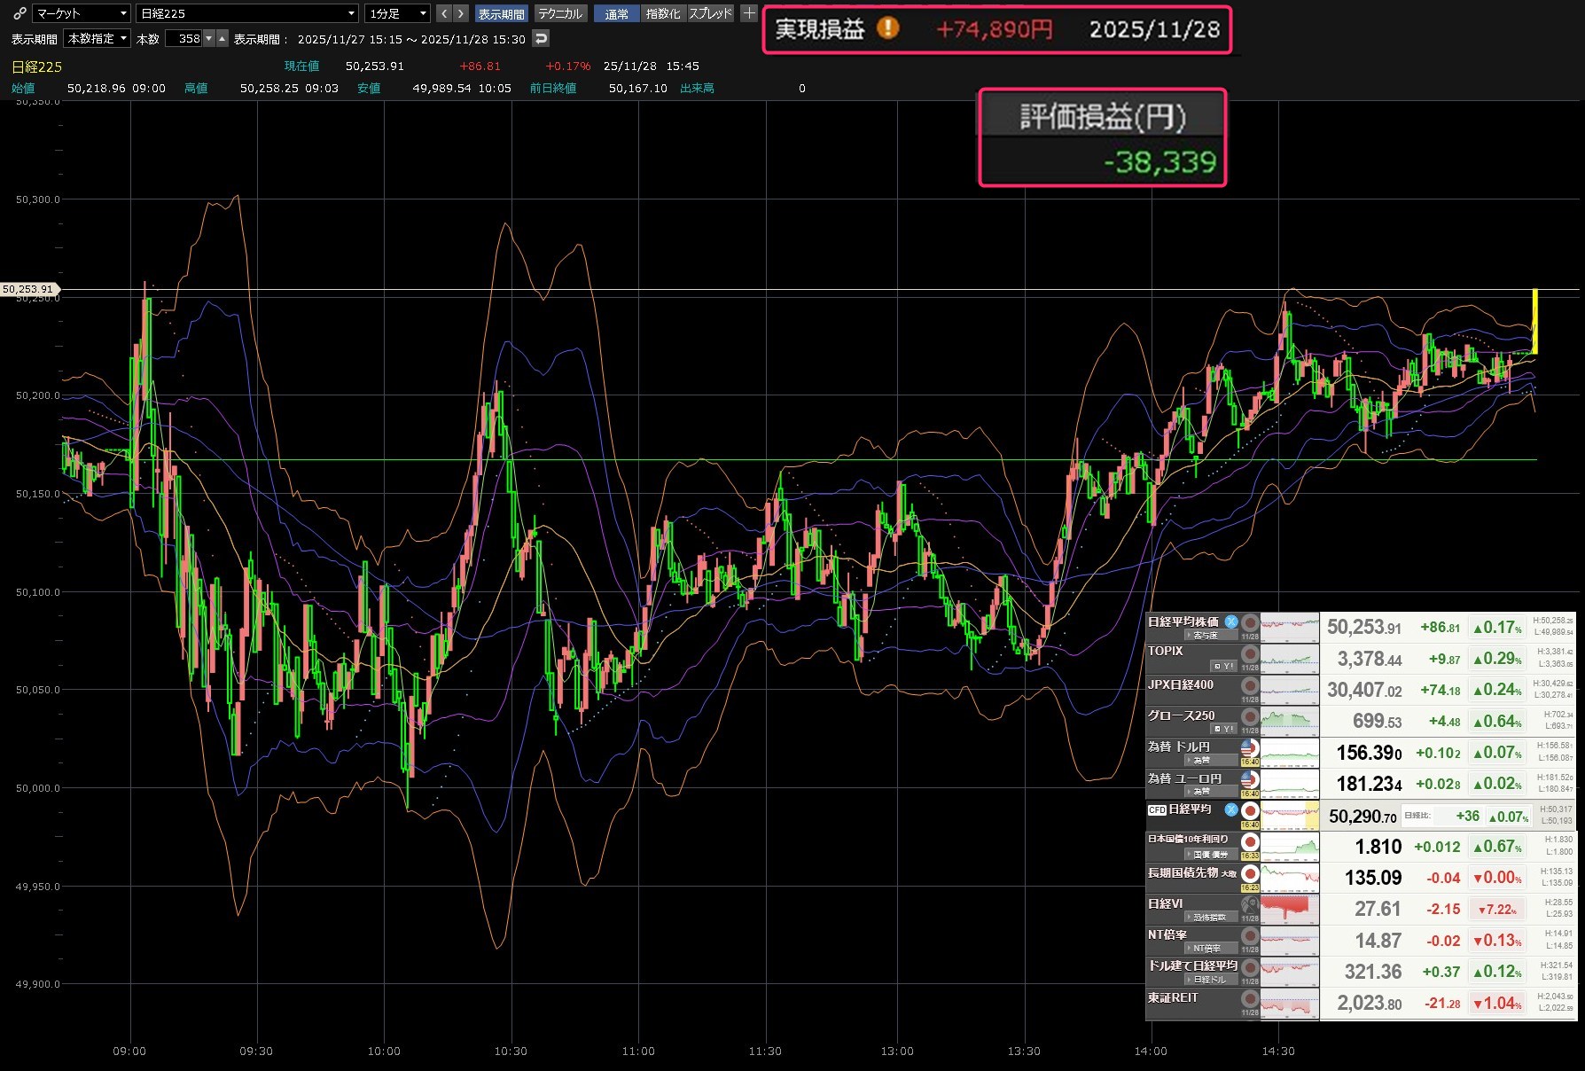The height and width of the screenshot is (1071, 1585).
Task: Toggle the 表示期間 button in toolbar
Action: pyautogui.click(x=501, y=14)
